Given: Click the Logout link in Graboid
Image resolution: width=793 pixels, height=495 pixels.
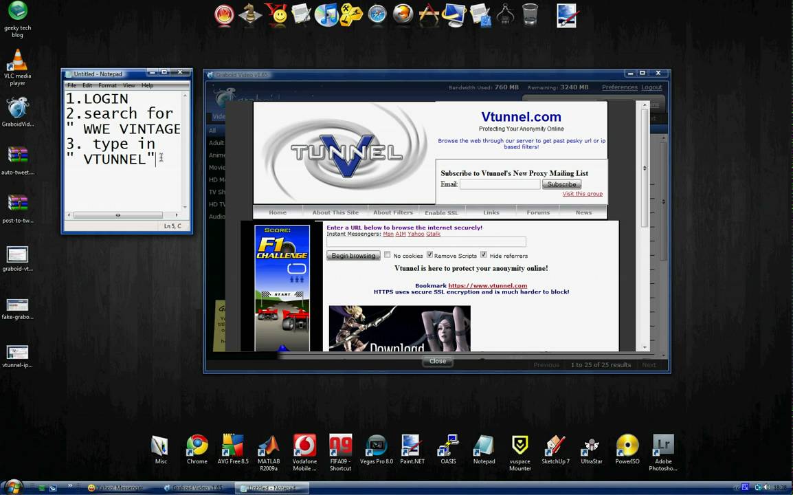Looking at the screenshot, I should pos(651,87).
